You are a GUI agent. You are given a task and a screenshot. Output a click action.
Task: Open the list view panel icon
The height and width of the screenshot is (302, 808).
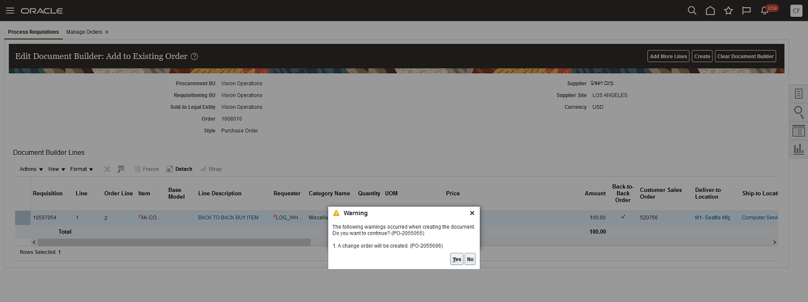[799, 131]
